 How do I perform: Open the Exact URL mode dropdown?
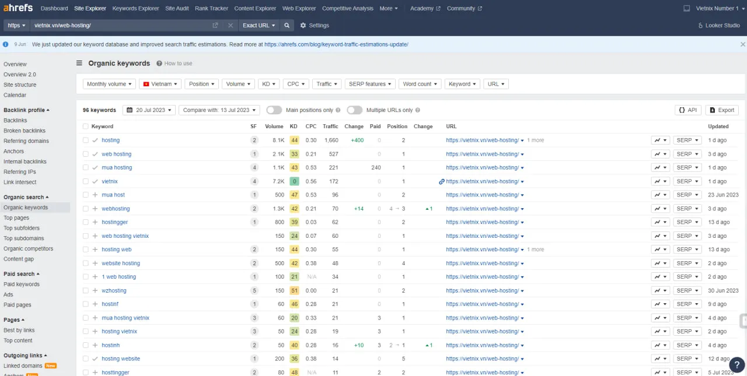(x=259, y=26)
